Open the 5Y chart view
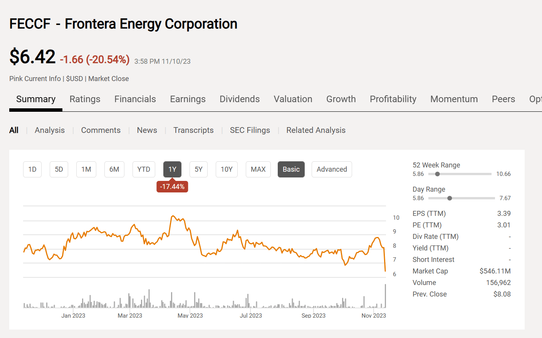 [x=198, y=169]
